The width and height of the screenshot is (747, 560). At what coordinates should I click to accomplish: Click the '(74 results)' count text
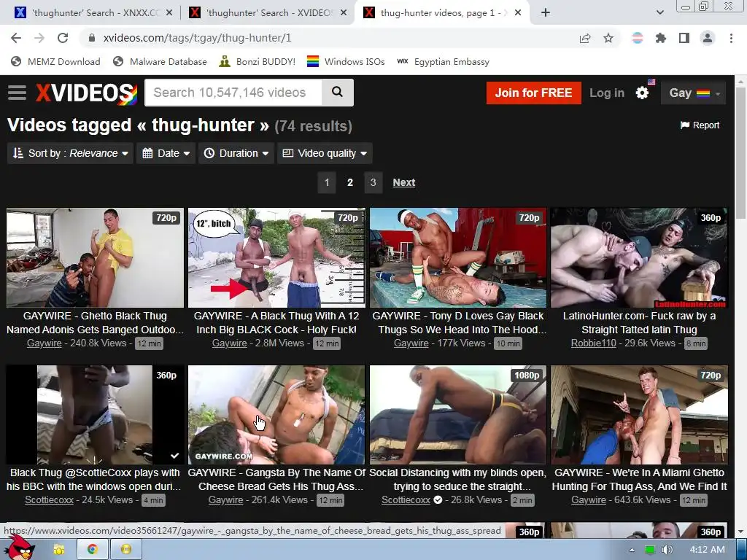pos(313,126)
